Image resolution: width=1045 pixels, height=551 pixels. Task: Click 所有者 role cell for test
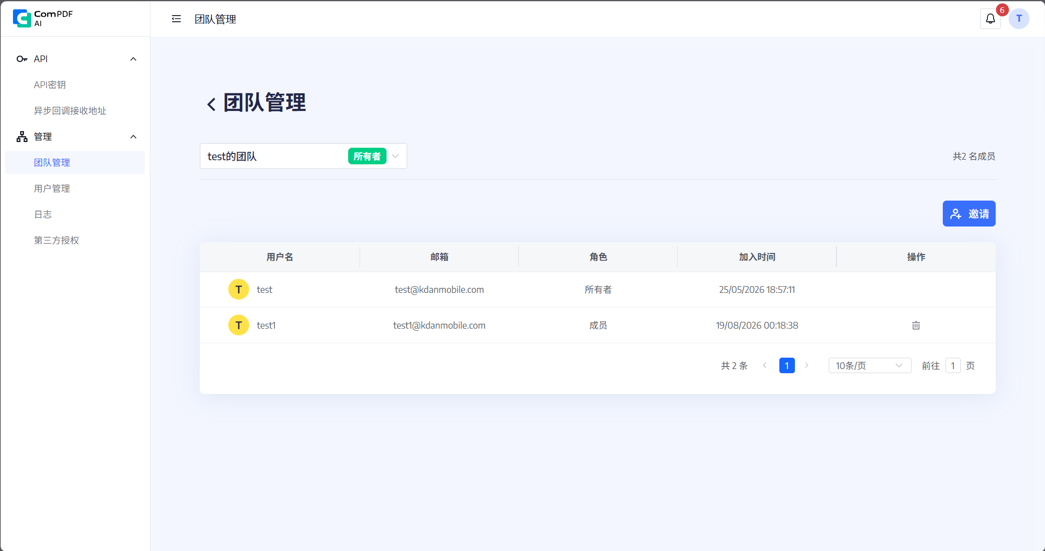point(598,290)
